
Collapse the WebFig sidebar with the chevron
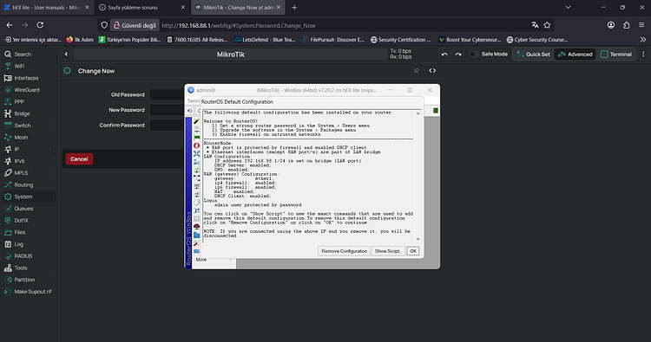pyautogui.click(x=67, y=55)
